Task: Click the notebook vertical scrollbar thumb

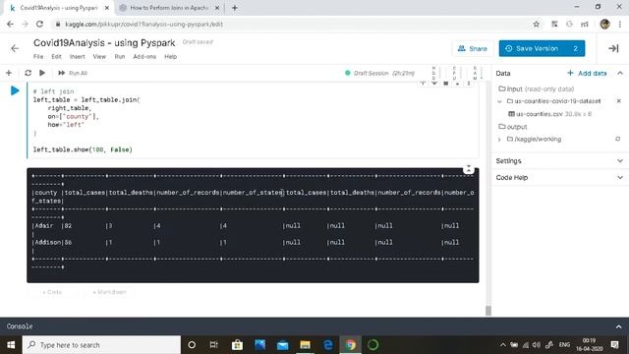Action: pyautogui.click(x=488, y=311)
